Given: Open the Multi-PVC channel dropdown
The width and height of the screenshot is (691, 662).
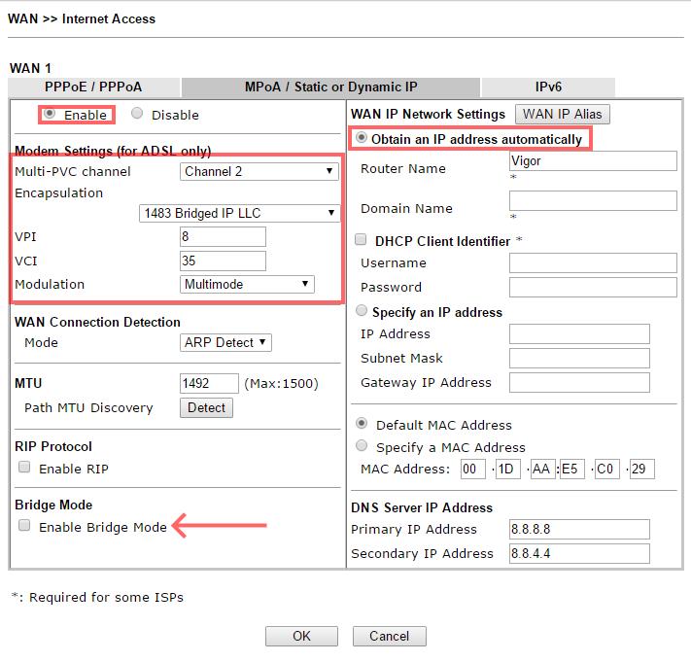Looking at the screenshot, I should pyautogui.click(x=259, y=171).
